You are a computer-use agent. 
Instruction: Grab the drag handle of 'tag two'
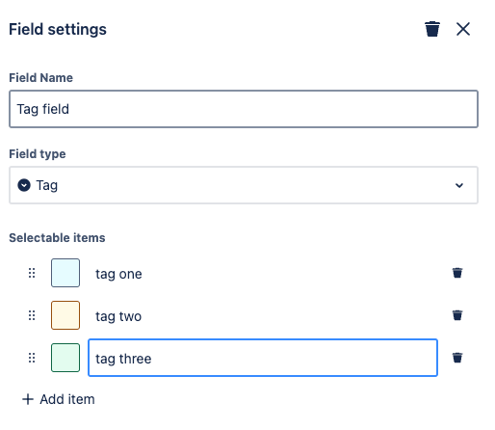(x=32, y=315)
